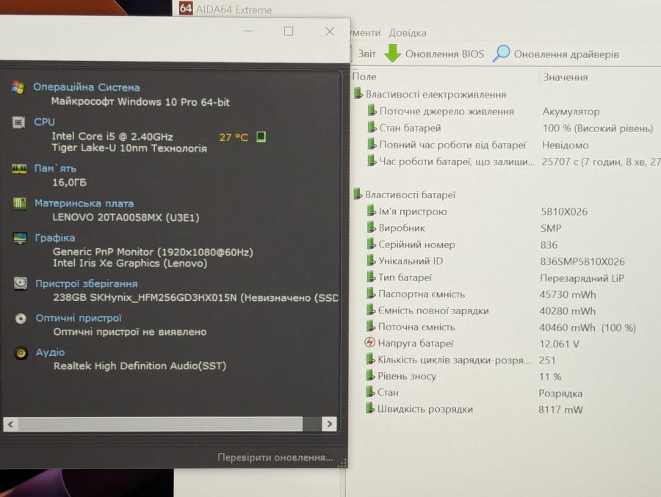
Task: Click icon beside Поточне джерело живлення row
Action: (x=372, y=110)
